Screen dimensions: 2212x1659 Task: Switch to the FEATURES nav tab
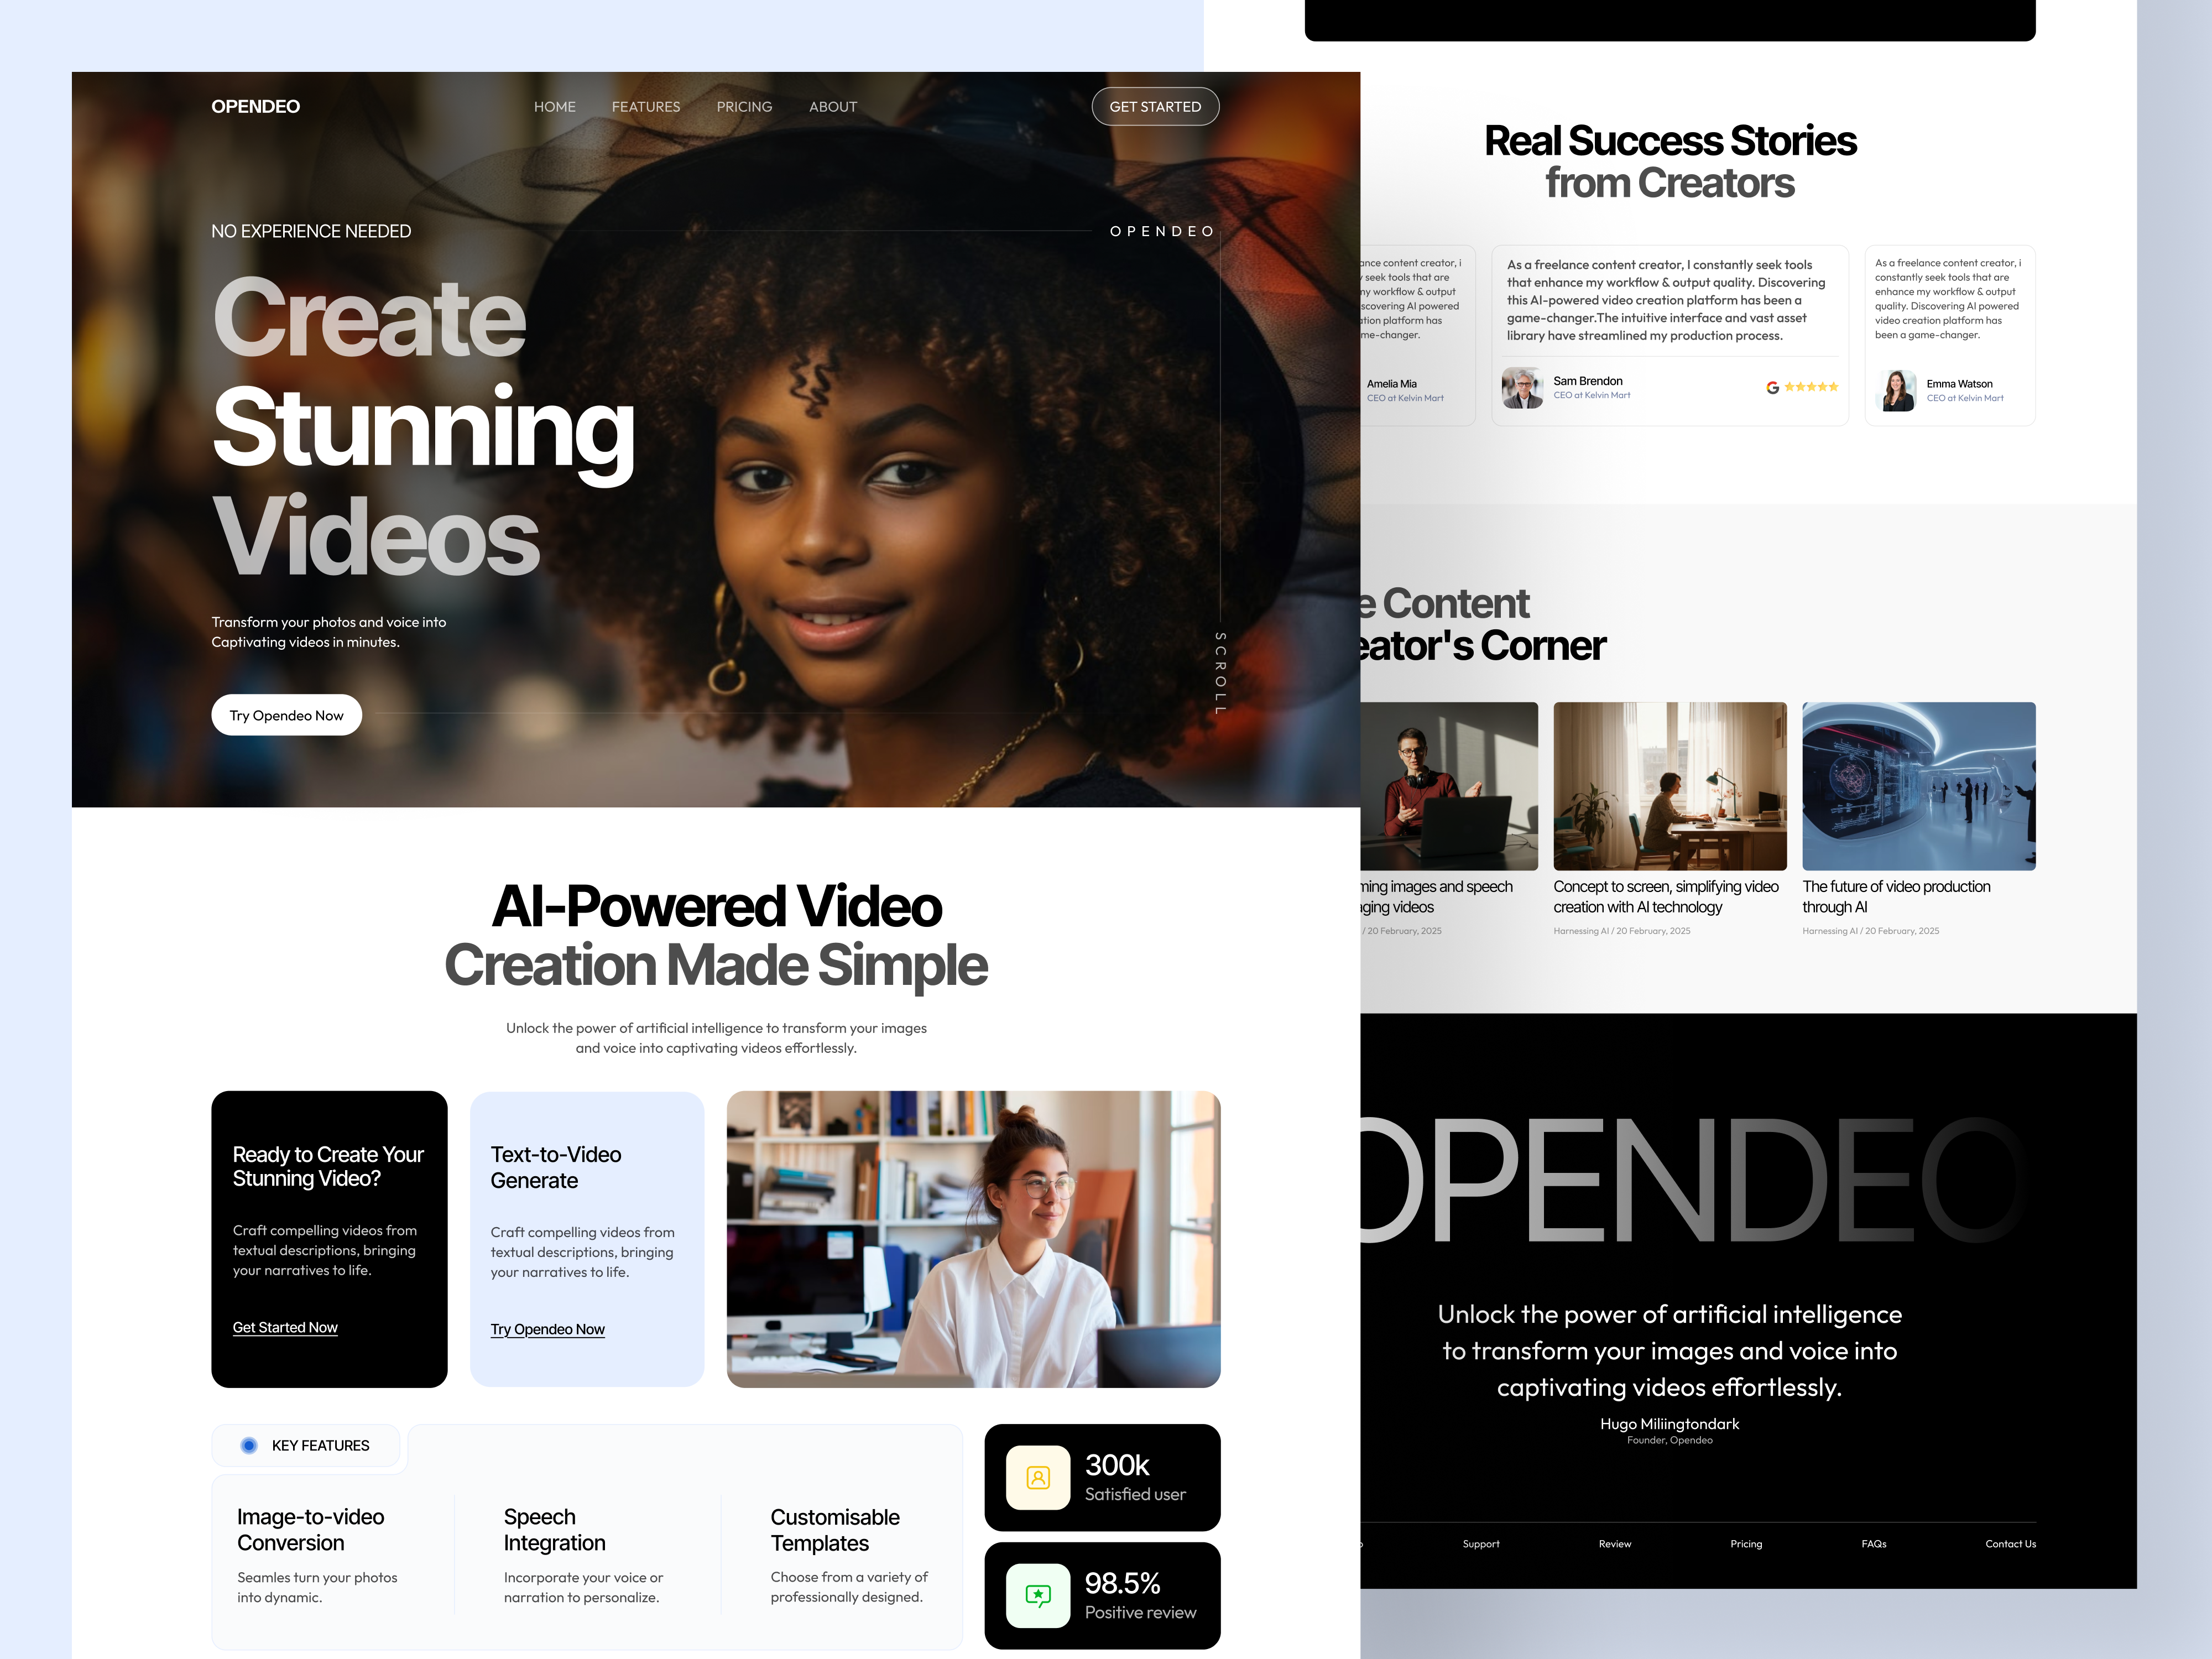[646, 106]
